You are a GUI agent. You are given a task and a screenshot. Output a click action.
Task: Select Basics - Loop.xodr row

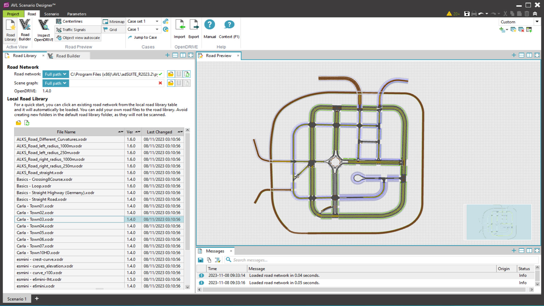tap(69, 186)
